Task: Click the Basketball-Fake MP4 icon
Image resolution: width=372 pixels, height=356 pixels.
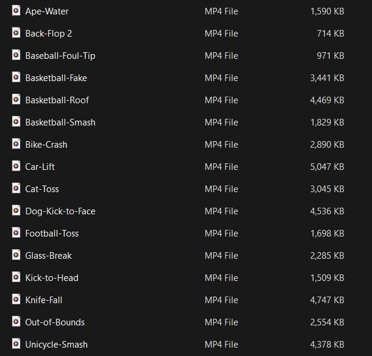Action: (x=16, y=77)
